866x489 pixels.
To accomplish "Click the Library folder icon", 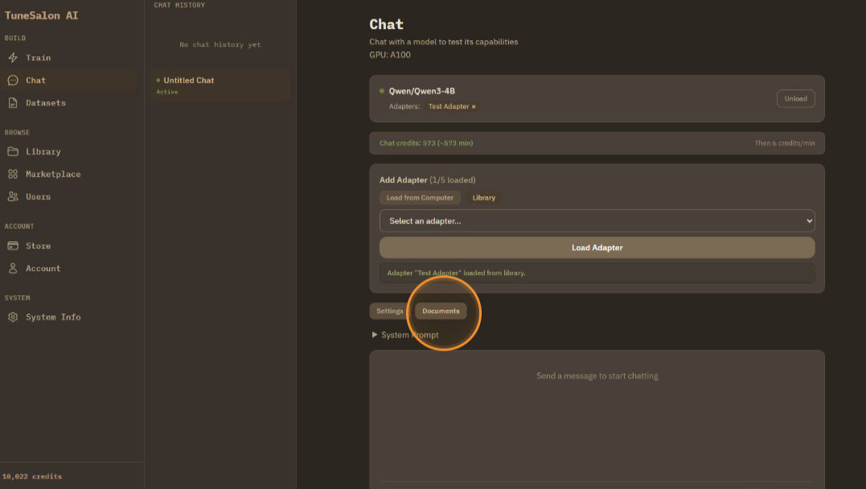I will pos(13,151).
